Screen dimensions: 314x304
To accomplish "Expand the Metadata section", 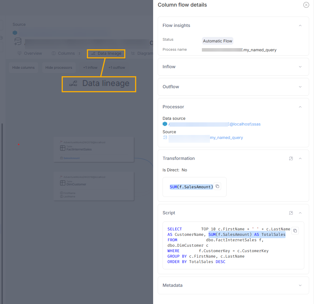I will tap(300, 285).
